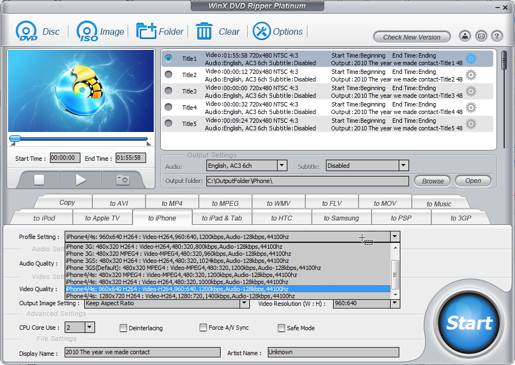Click the Output folder path field
Screen dimensions: 515x365
point(307,181)
